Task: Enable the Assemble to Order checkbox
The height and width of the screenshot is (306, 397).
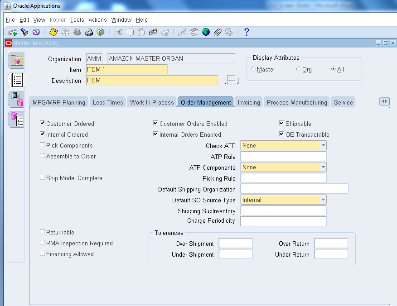Action: pyautogui.click(x=42, y=156)
